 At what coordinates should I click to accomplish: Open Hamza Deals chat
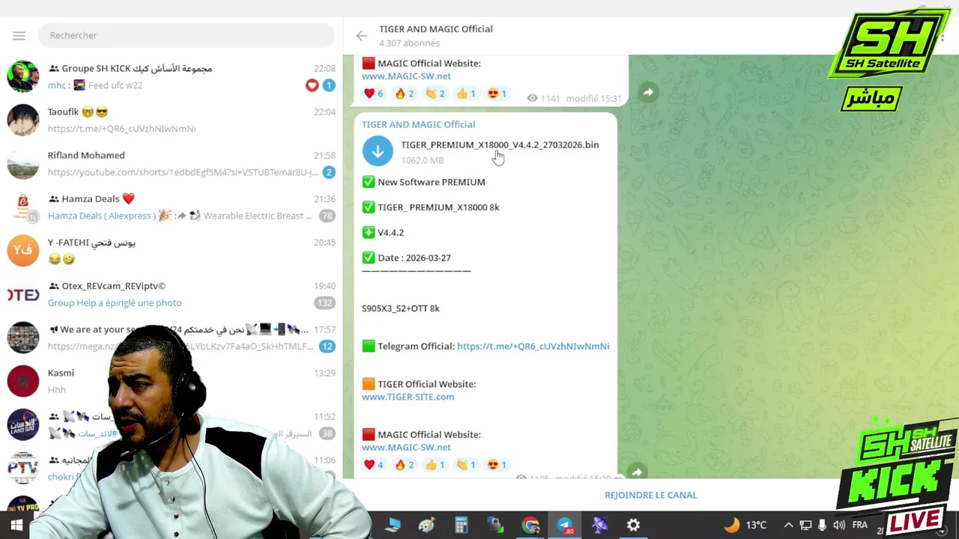(x=172, y=207)
